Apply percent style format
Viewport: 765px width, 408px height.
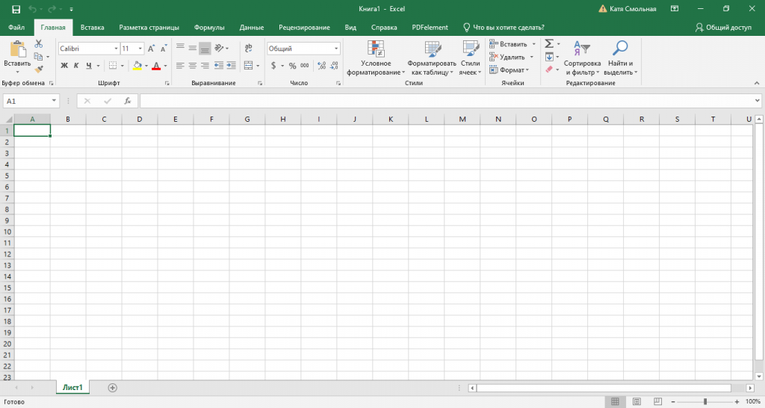tap(292, 66)
